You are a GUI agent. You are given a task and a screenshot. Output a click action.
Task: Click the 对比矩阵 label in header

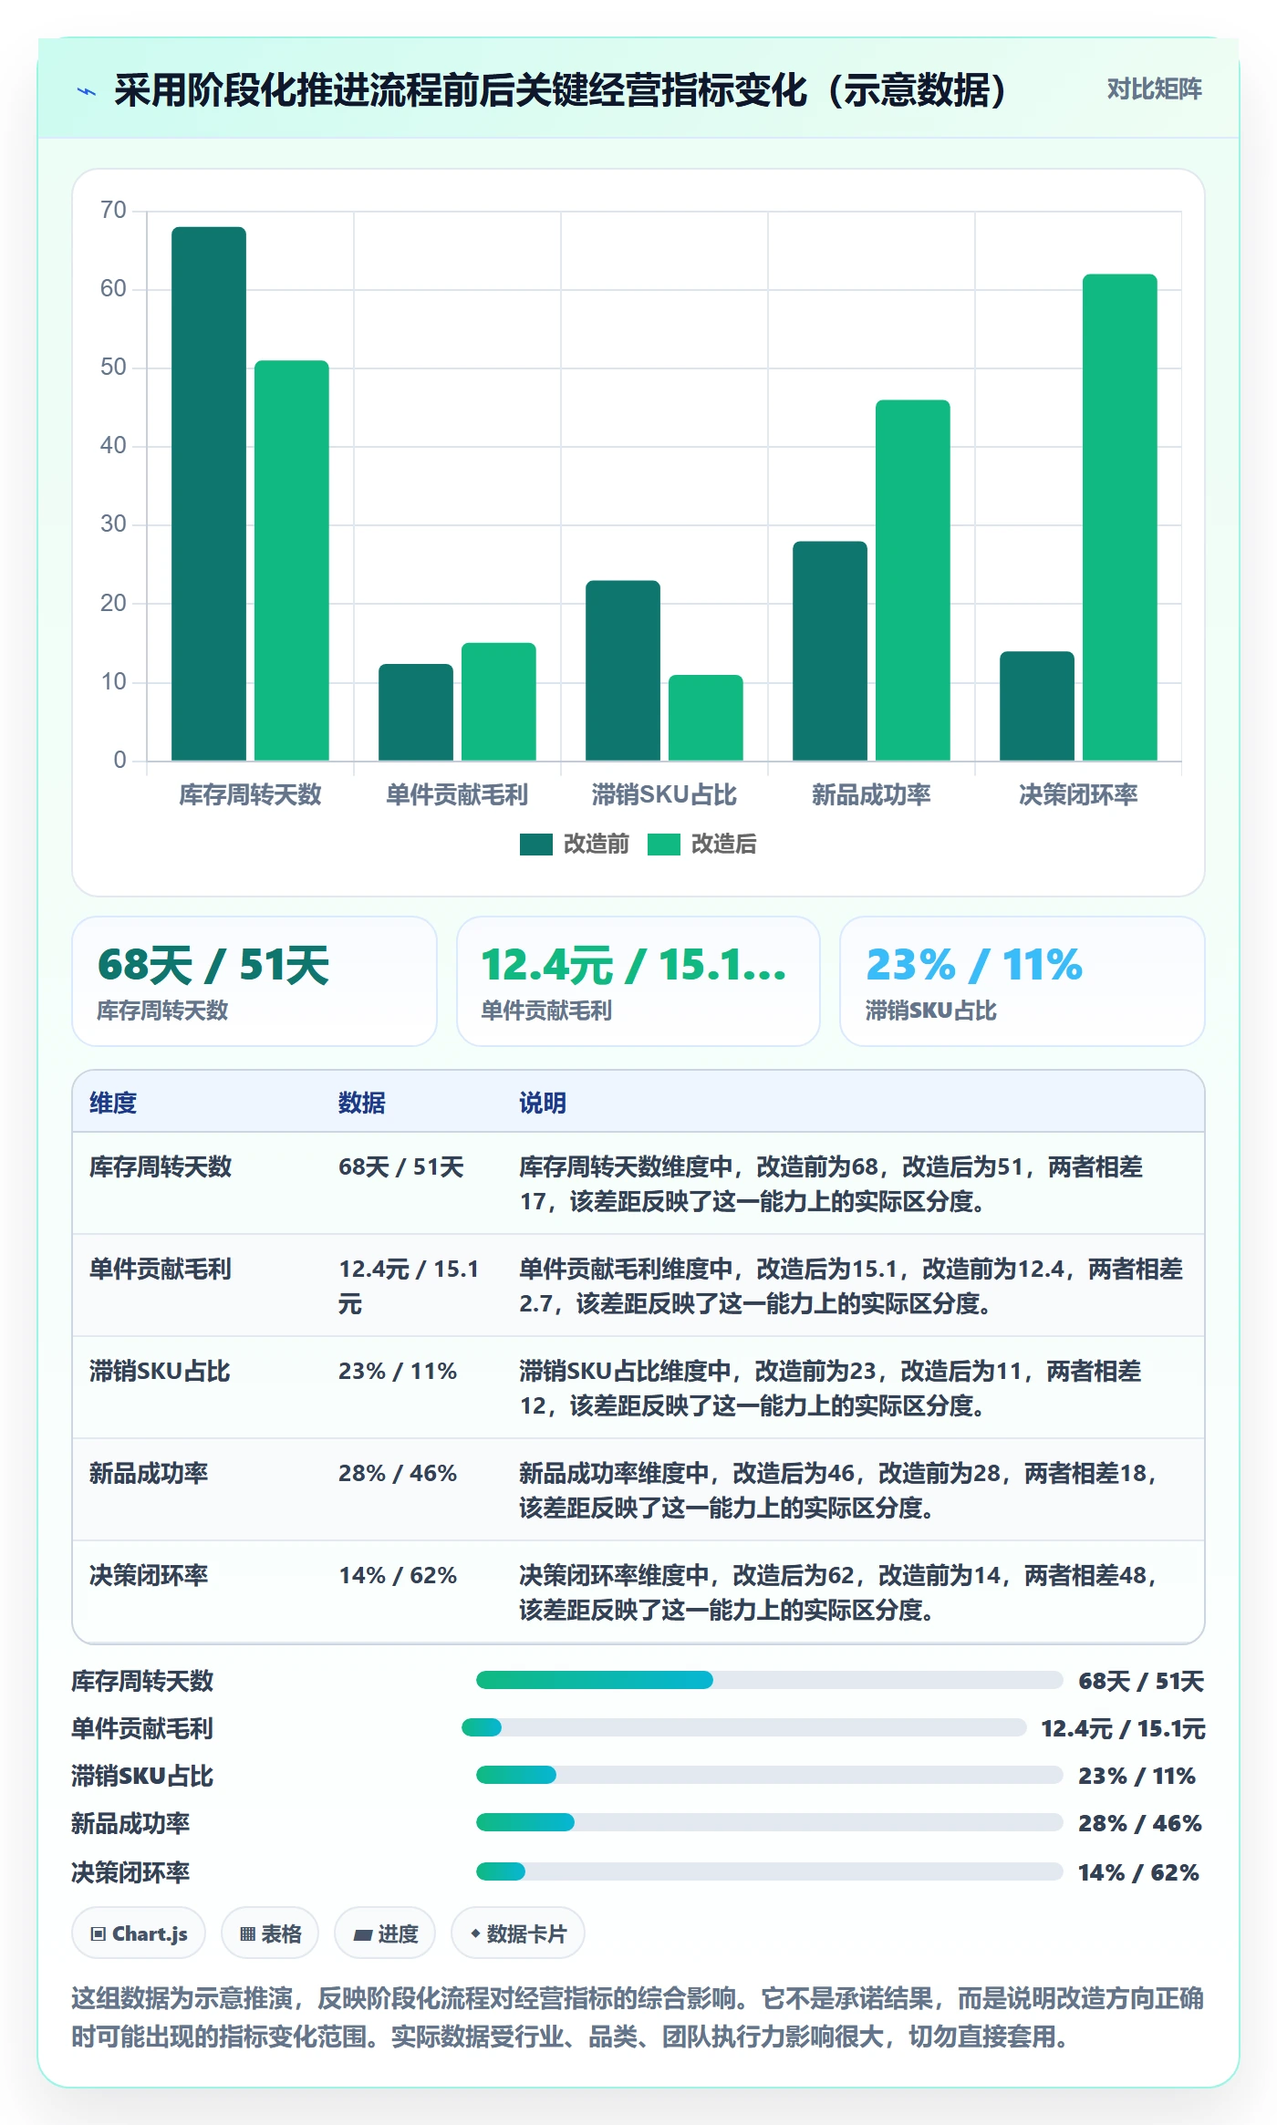1154,89
